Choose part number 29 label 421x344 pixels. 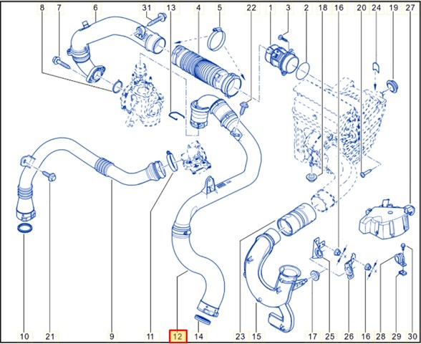(x=397, y=336)
